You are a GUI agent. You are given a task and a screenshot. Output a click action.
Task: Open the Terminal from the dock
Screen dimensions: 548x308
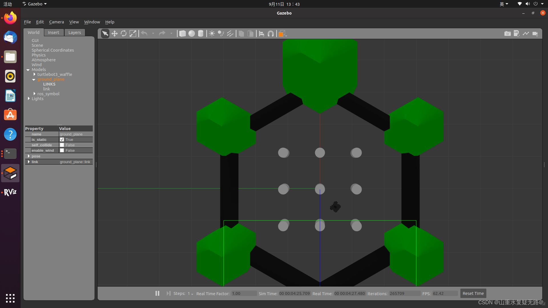(x=10, y=154)
